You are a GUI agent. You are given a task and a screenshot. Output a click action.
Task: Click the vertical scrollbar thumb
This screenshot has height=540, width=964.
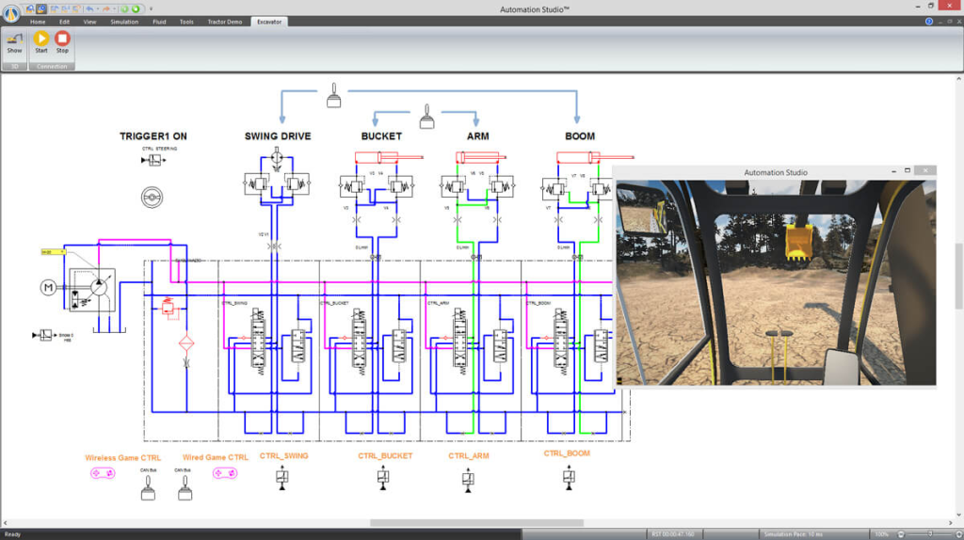pos(958,277)
